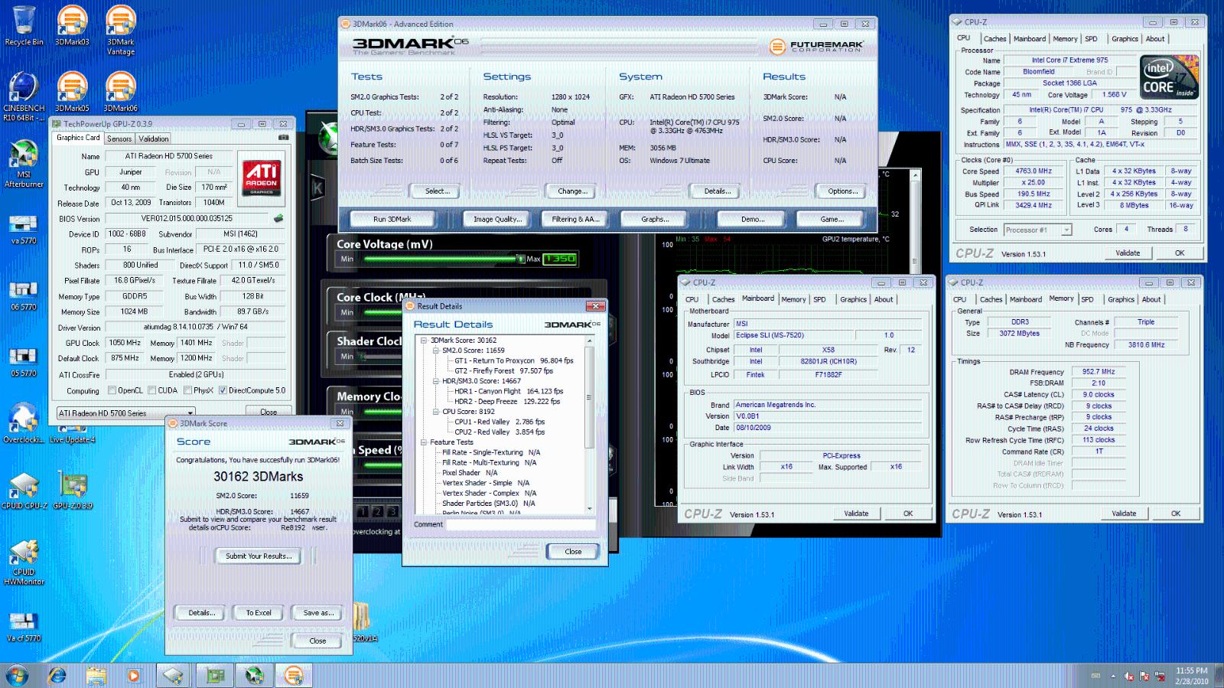Open the Recycle Bin desktop icon
1224x688 pixels.
click(24, 25)
